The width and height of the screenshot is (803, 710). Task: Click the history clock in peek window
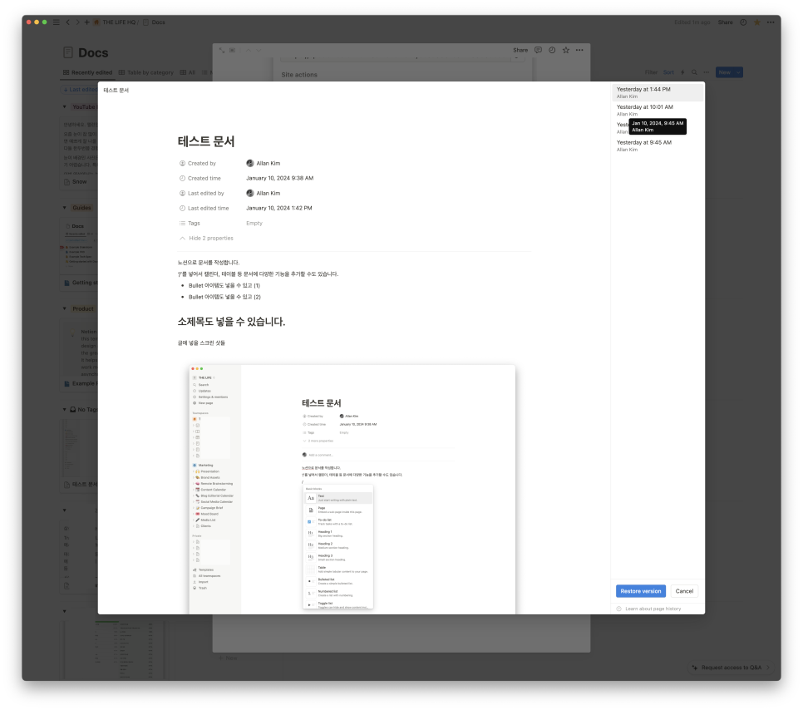click(x=552, y=50)
